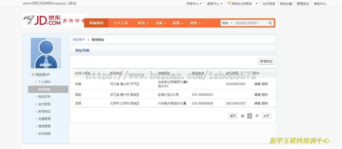This screenshot has height=149, width=342.
Task: Click mobile number 18300882891
Action: [236, 84]
